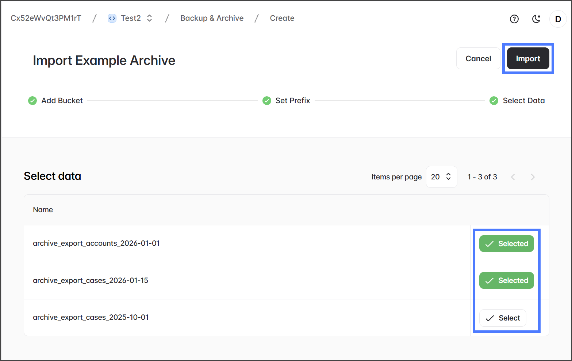
Task: Click the Test2 project code icon
Action: [x=112, y=18]
